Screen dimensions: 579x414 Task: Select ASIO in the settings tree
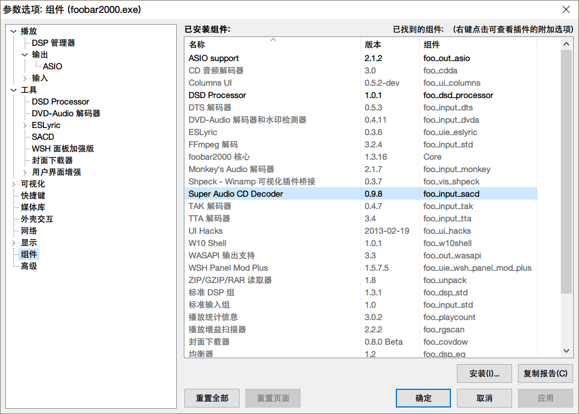pyautogui.click(x=52, y=66)
